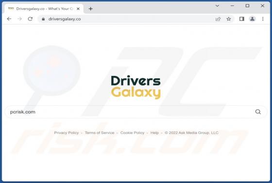The height and width of the screenshot is (183, 272).
Task: Bookmark this page with the star
Action: tap(229, 19)
